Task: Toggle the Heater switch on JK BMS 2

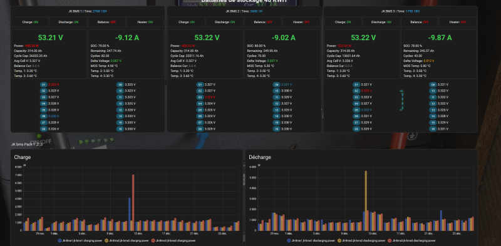Action: 302,22
